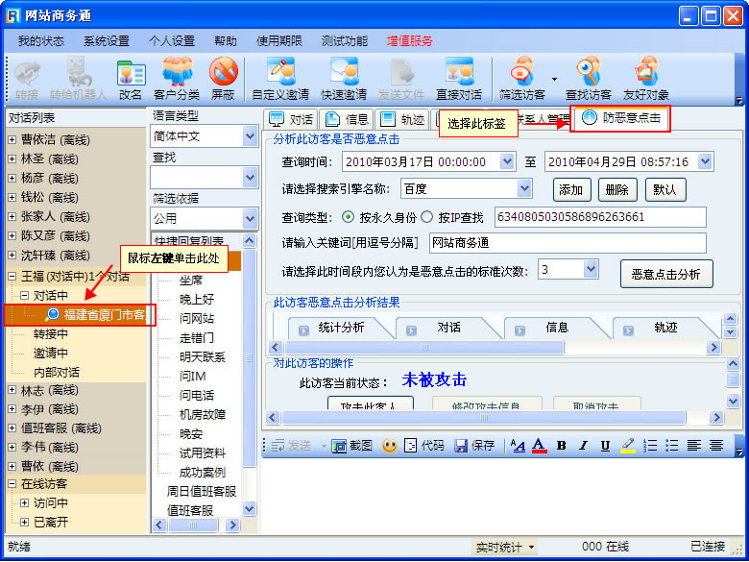Select quick reply 成功案例

coord(203,473)
